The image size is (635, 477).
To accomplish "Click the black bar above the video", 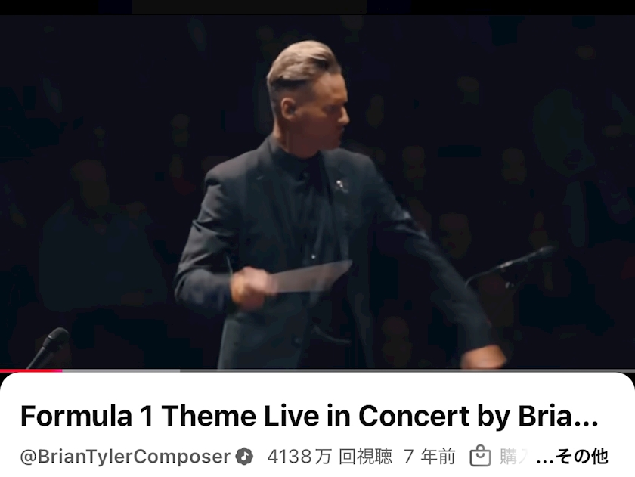I will point(317,7).
